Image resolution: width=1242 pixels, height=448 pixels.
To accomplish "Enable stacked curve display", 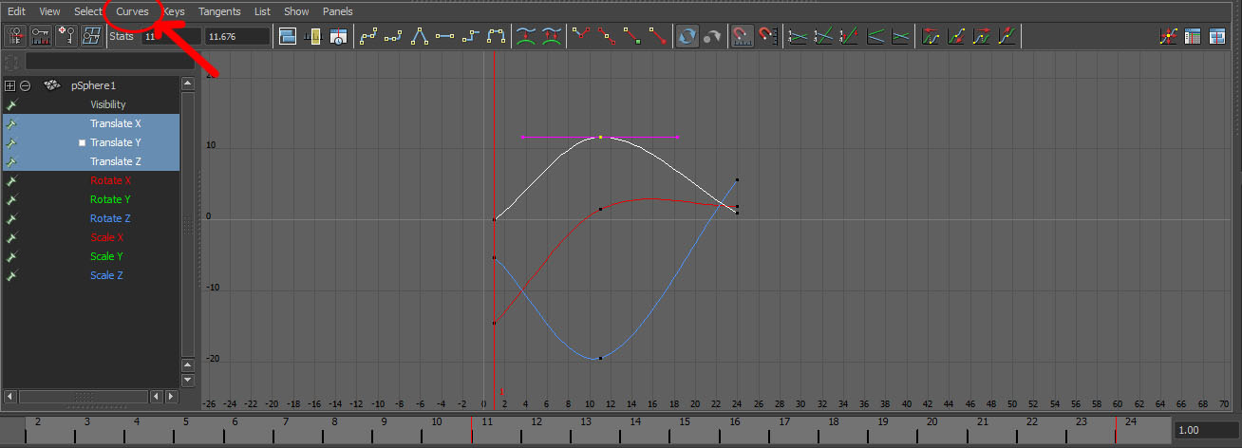I will [875, 36].
